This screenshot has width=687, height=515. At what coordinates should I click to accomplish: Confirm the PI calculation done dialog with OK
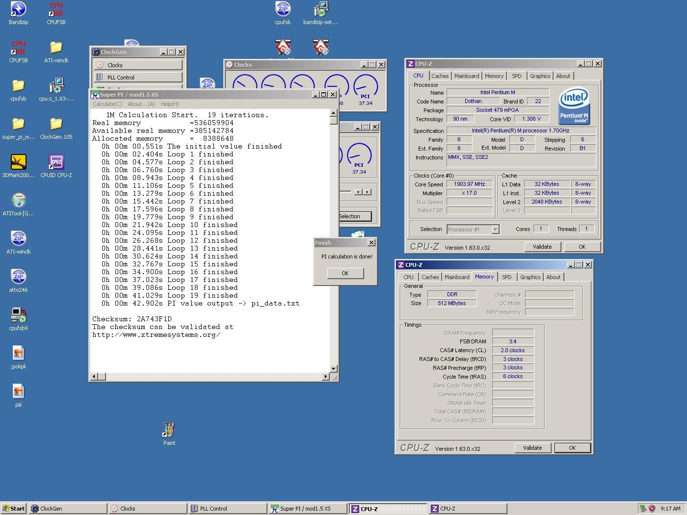pos(345,273)
